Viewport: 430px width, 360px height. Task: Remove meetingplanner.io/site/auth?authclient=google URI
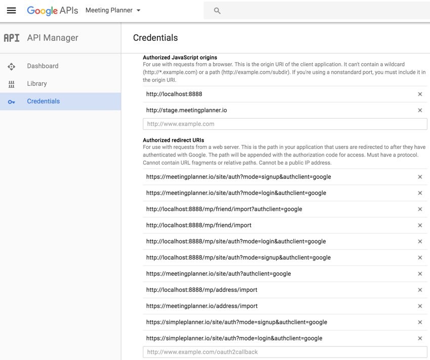(x=420, y=274)
